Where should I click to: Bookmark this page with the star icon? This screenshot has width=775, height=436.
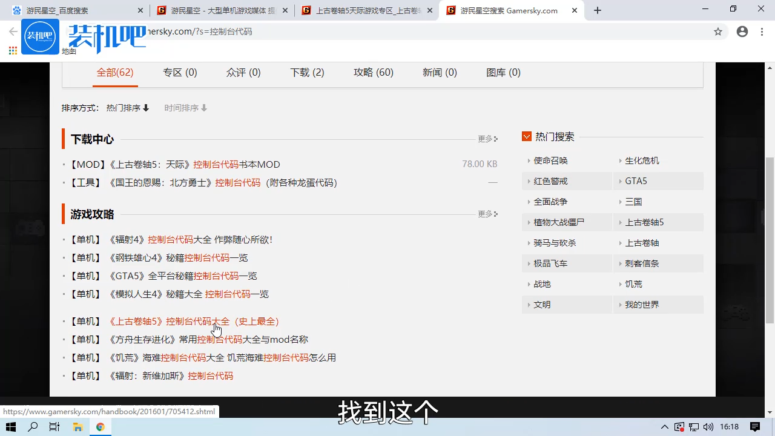coord(718,31)
